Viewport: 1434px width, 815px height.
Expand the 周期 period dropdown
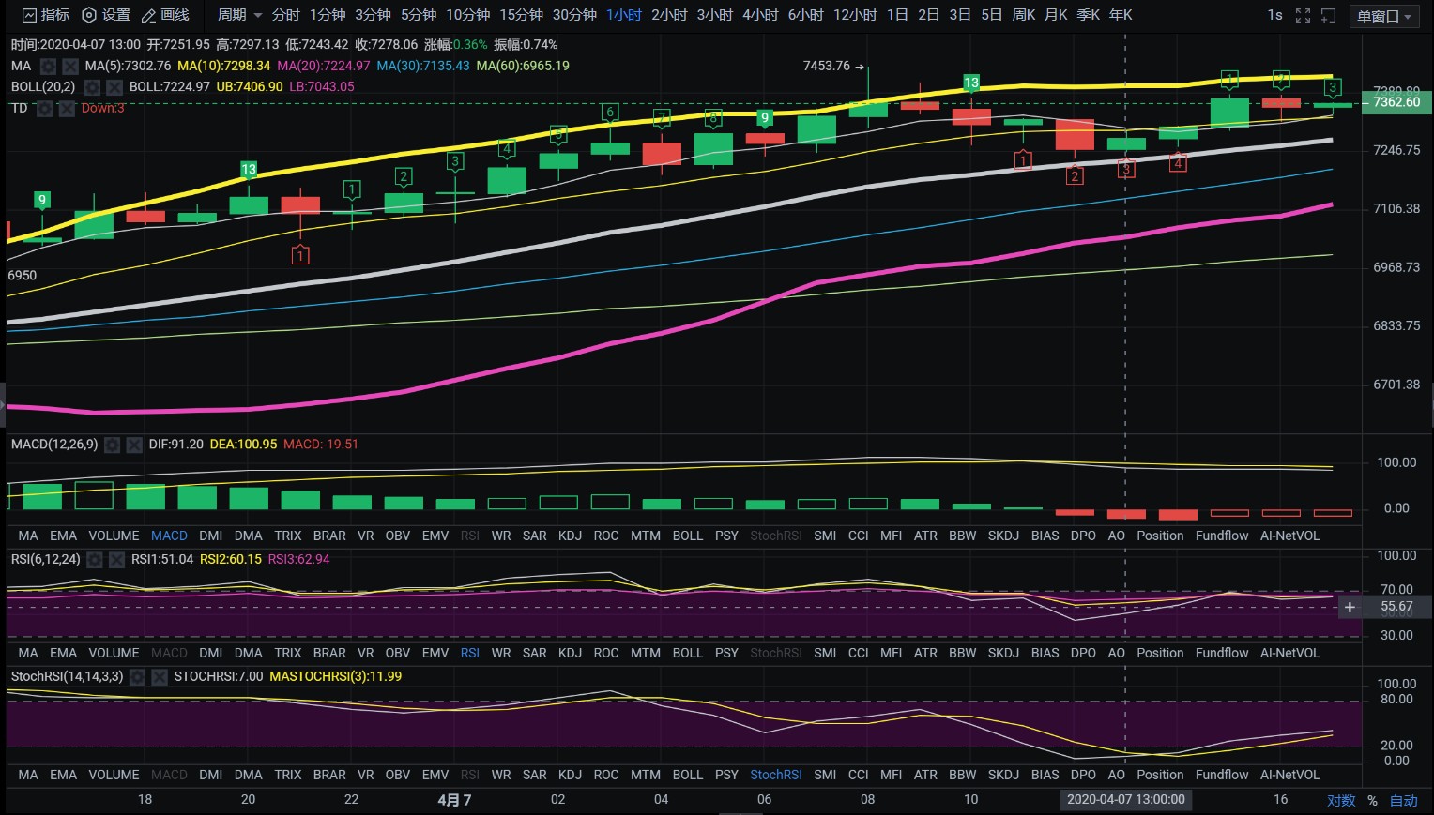[x=239, y=15]
